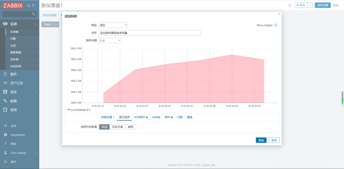Switch to the 数据设置 tab
This screenshot has height=169, width=344.
(108, 117)
